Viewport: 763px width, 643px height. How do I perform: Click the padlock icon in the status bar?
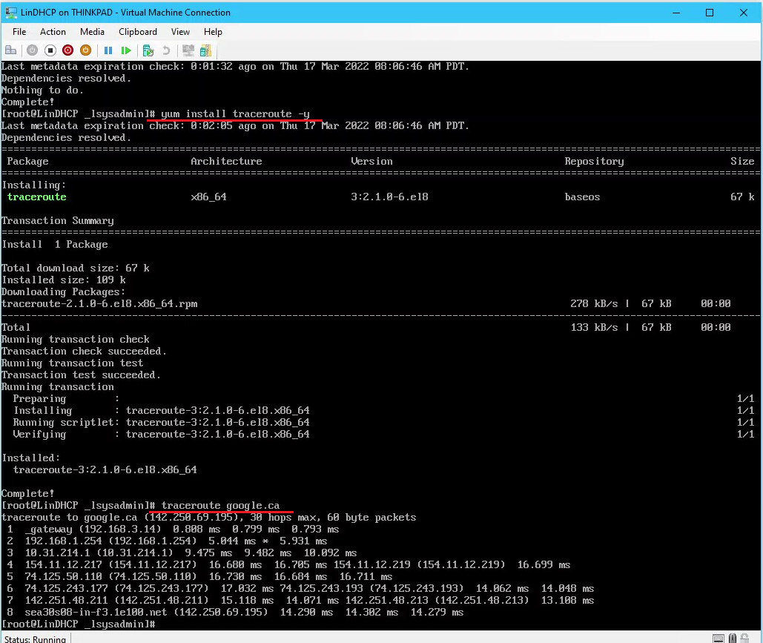744,638
